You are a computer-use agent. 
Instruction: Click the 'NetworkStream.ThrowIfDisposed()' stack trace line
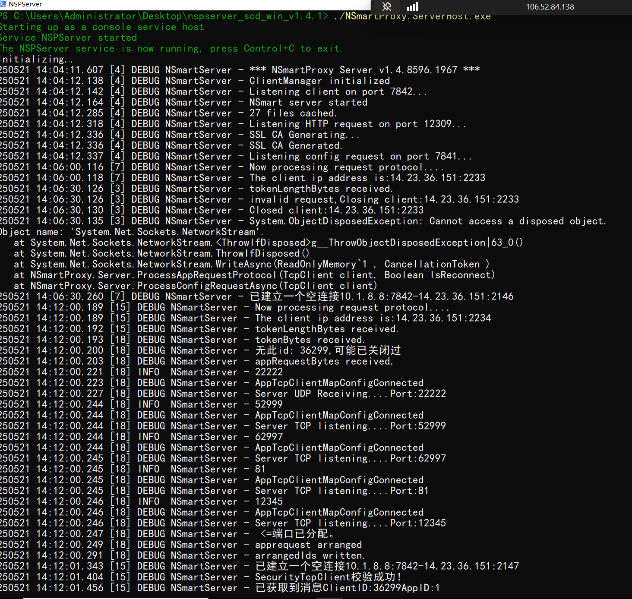[x=161, y=254]
